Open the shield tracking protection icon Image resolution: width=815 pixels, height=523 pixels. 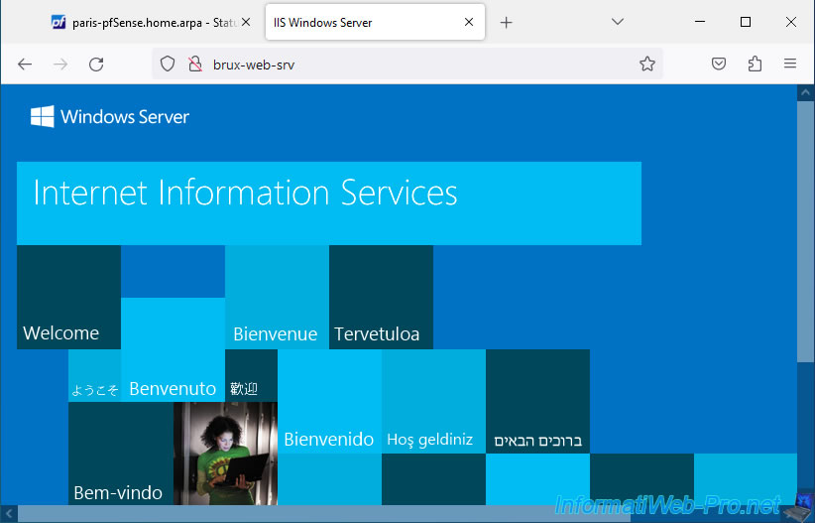[x=168, y=64]
